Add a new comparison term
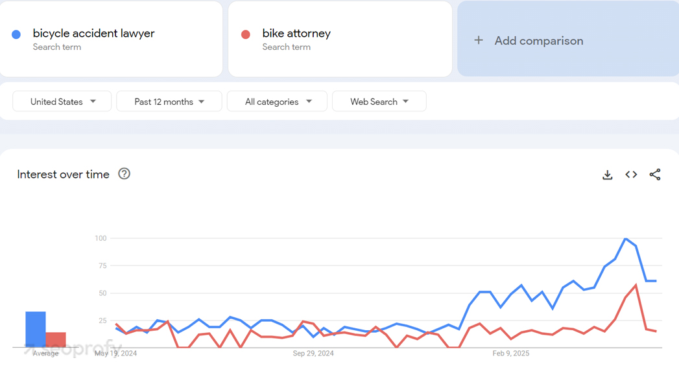 tap(568, 39)
